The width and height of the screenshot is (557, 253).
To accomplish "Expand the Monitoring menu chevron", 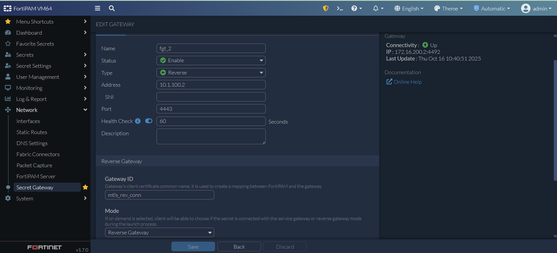I will (x=85, y=88).
